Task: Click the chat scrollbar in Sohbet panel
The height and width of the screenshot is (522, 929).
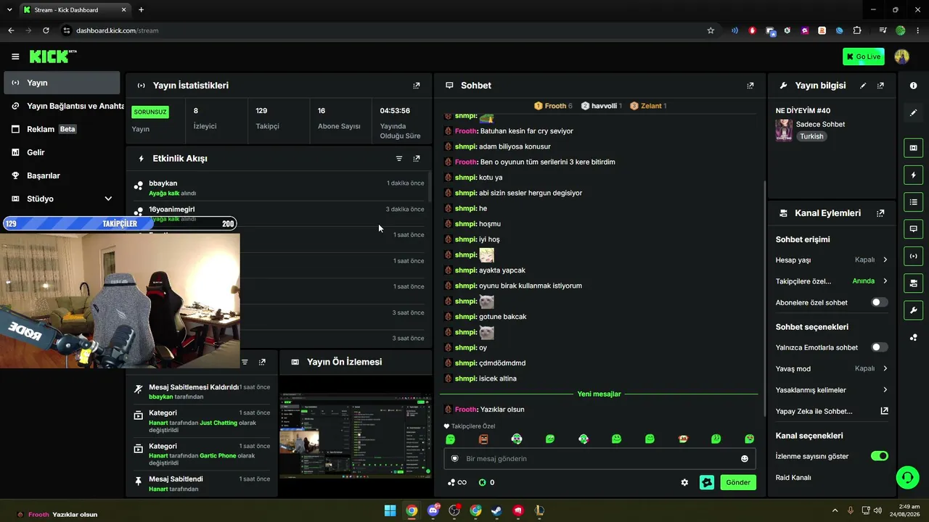Action: pos(764,297)
